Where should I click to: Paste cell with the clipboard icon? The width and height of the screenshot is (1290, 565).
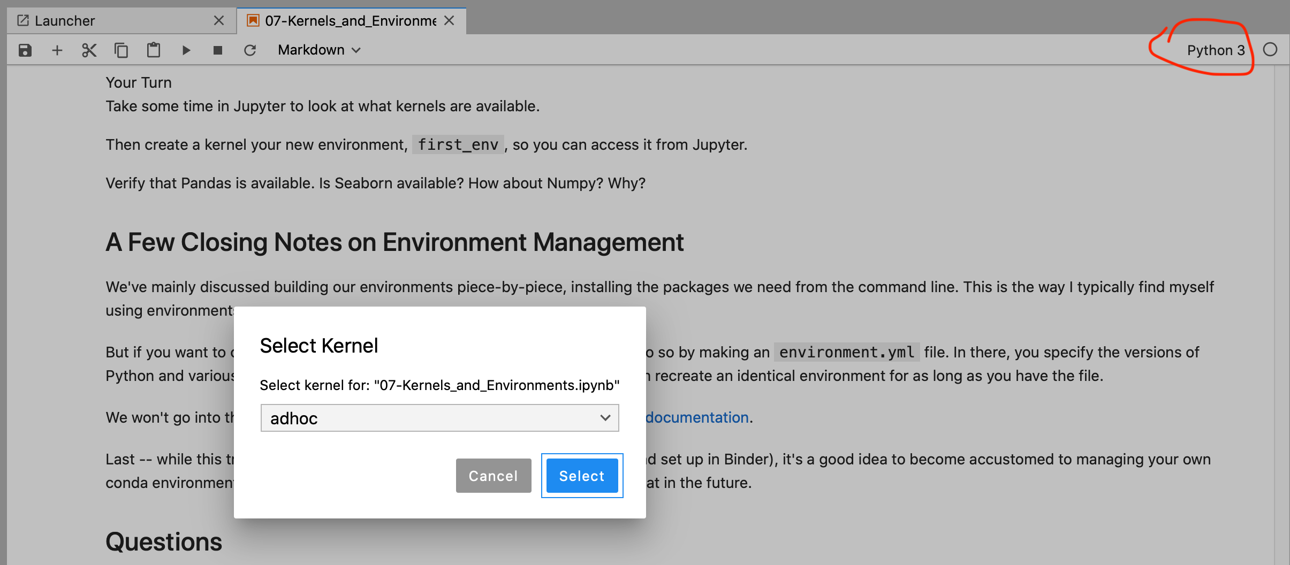[x=154, y=50]
